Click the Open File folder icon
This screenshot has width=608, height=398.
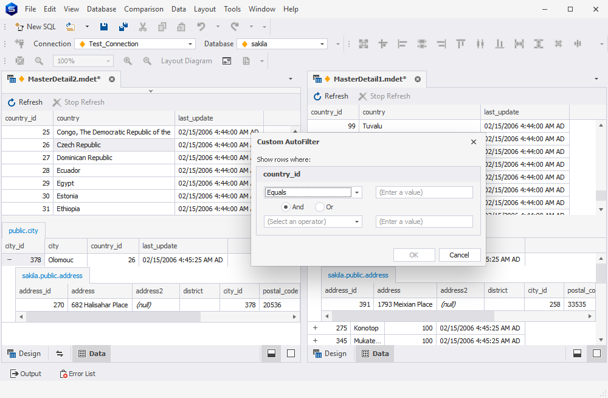tap(70, 27)
